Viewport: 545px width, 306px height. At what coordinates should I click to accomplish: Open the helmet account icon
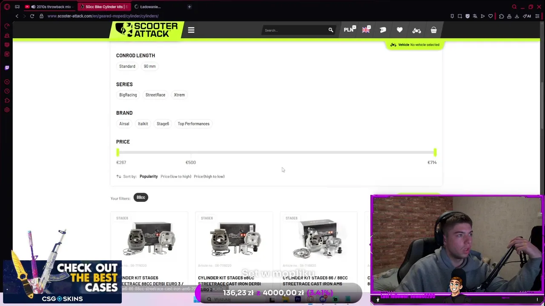coord(383,30)
